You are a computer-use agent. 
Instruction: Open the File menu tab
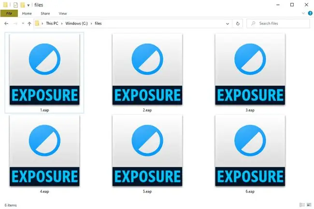(9, 14)
